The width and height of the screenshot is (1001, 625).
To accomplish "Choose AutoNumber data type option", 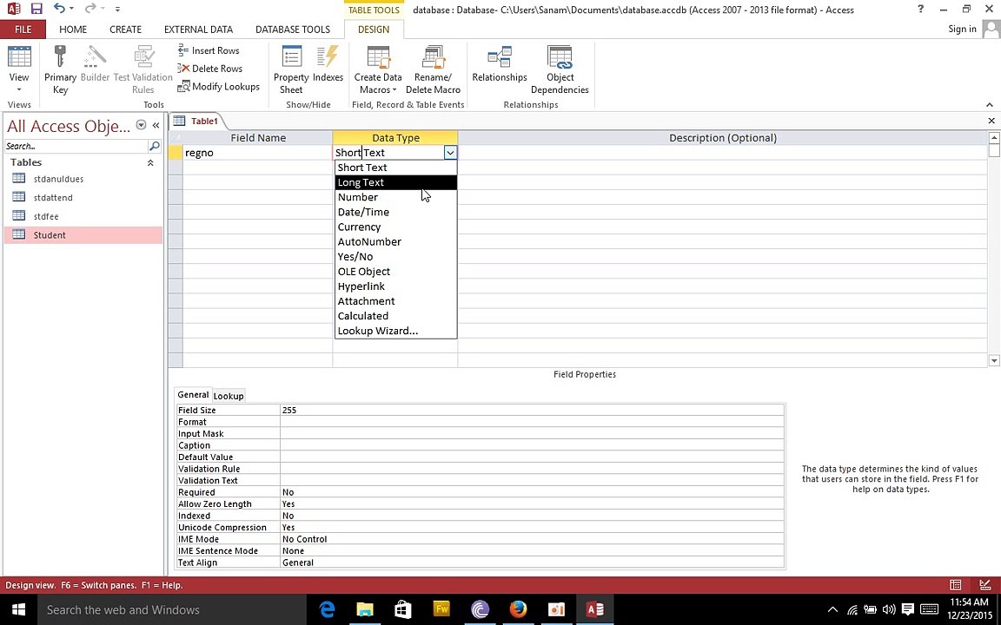I will tap(369, 241).
